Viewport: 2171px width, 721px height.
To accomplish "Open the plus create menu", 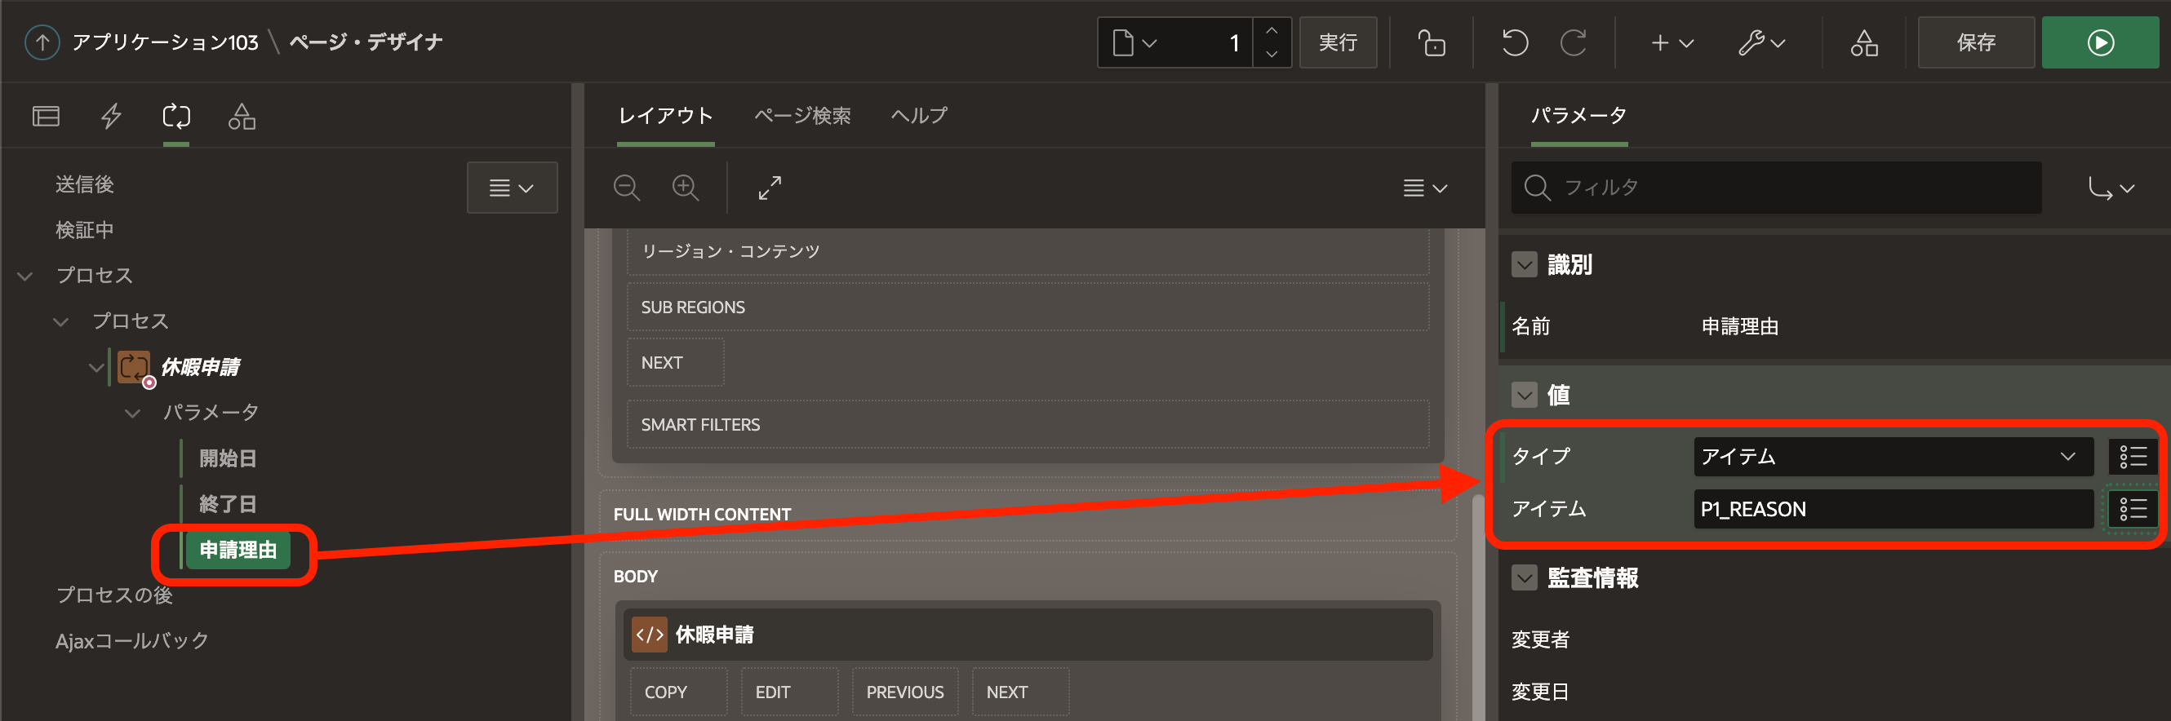I will [1672, 42].
